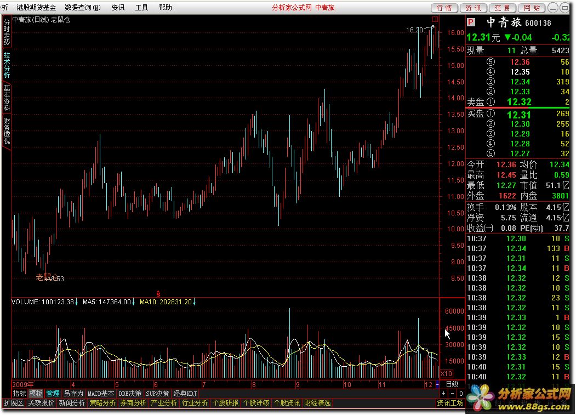Click the current price 12.31元

pos(483,37)
